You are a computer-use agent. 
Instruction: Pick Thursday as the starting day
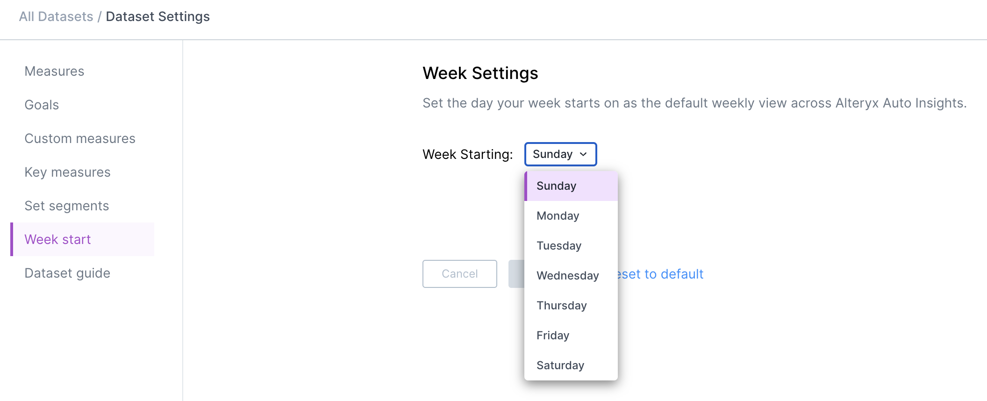[x=562, y=305]
